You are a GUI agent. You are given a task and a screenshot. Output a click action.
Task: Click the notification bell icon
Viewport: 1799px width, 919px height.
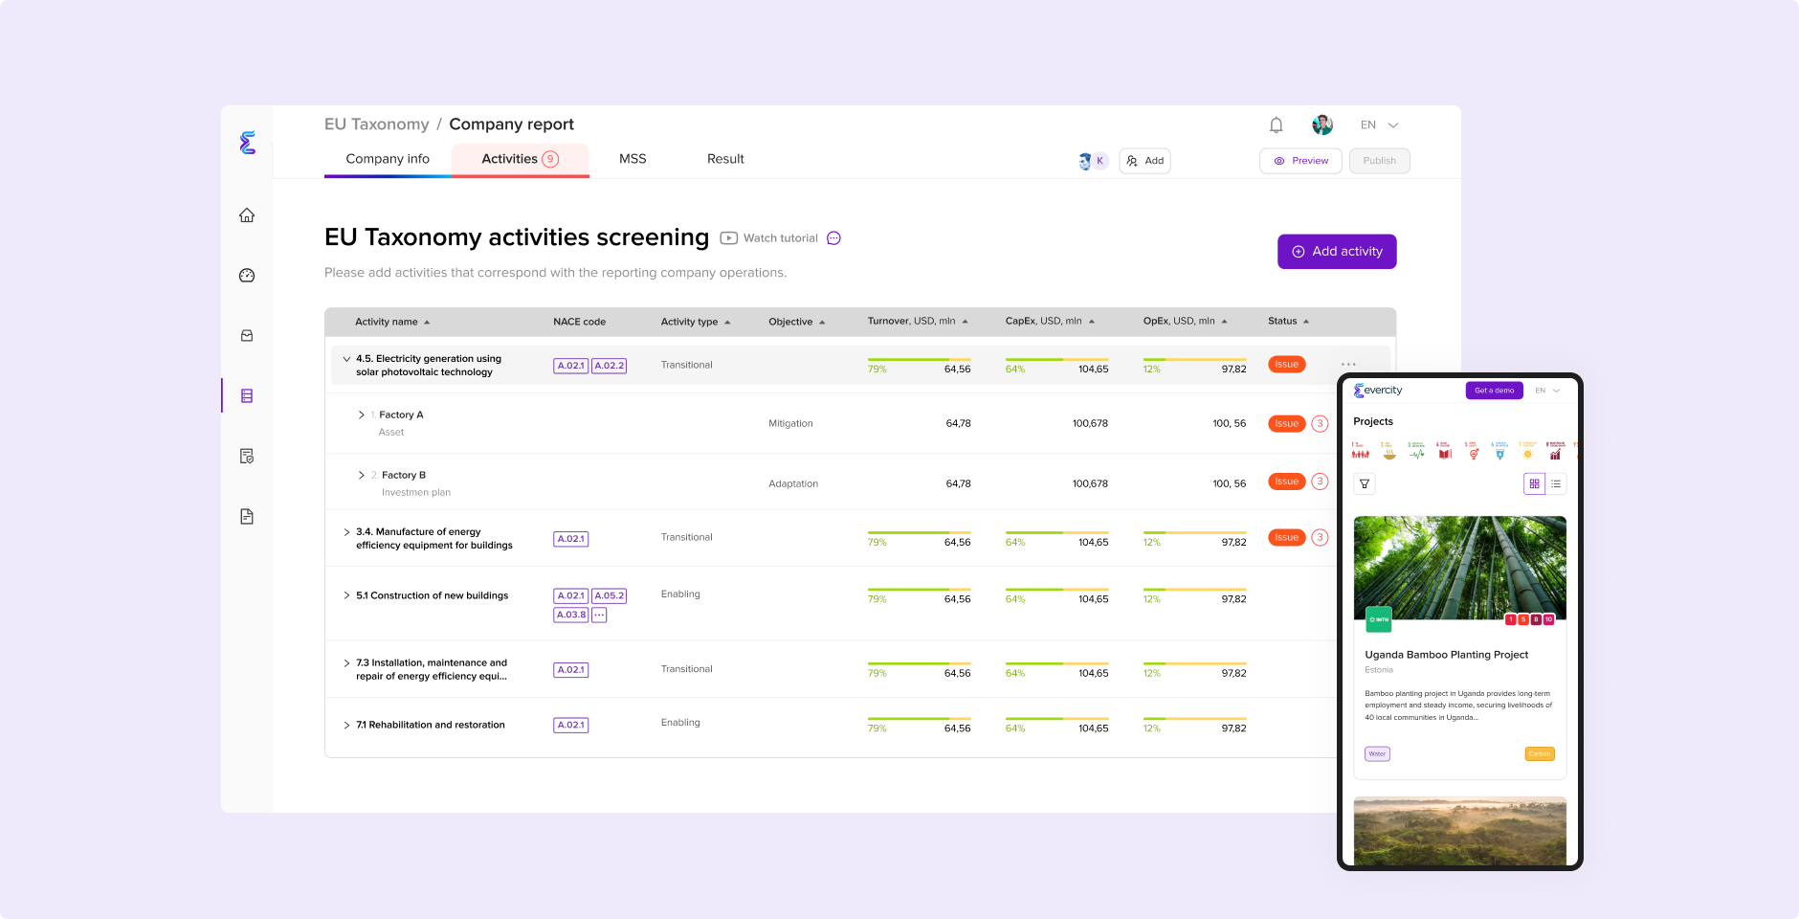pos(1276,125)
